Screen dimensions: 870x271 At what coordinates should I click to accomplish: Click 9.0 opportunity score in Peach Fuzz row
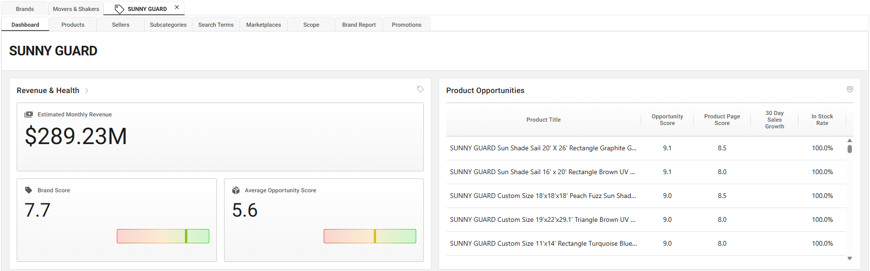(667, 196)
